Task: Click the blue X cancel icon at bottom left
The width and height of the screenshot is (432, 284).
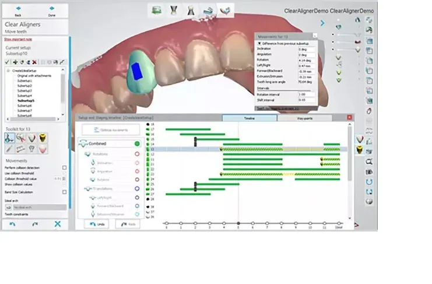Action: tap(58, 224)
